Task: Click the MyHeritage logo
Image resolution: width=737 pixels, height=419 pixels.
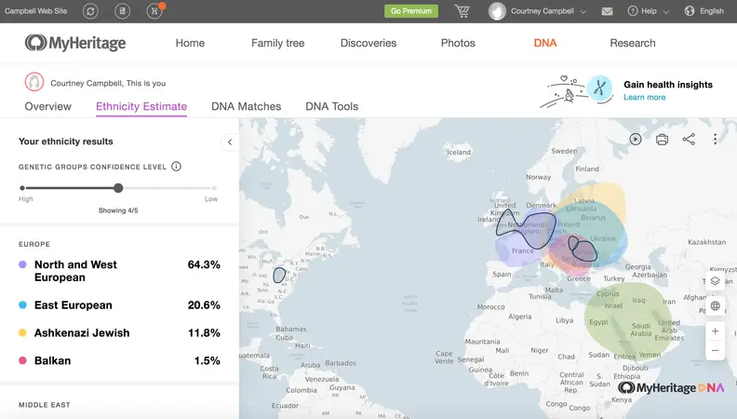Action: point(75,43)
